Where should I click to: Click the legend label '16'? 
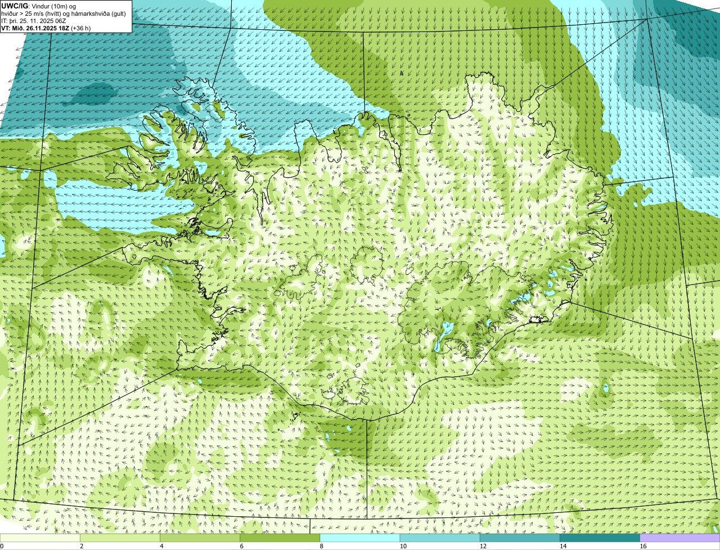point(643,546)
